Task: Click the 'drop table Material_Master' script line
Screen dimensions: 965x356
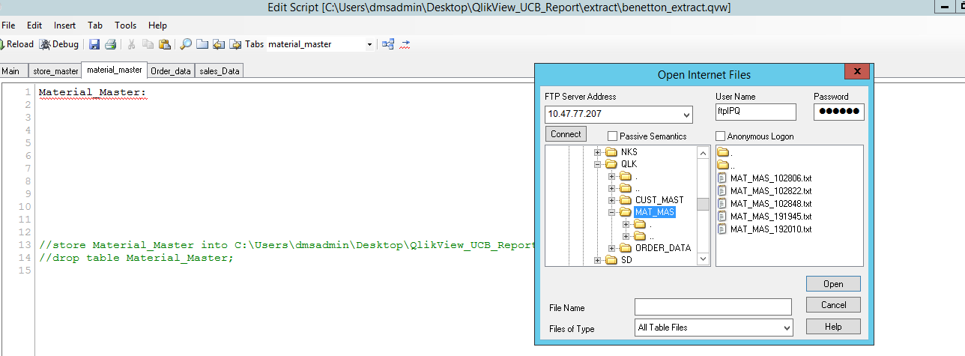Action: click(x=136, y=258)
